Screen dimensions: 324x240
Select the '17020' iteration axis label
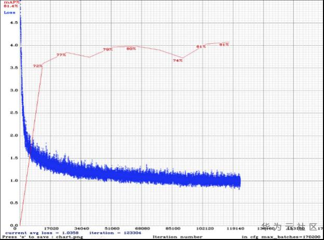[51, 229]
